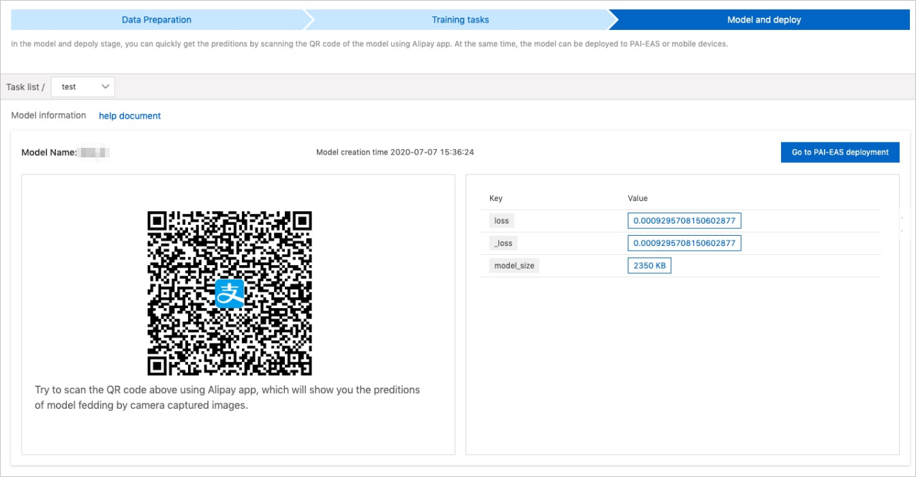
Task: Click the Alipay logo in the QR code
Action: point(230,294)
